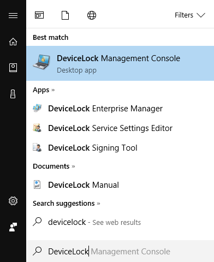Open the Devices tower icon in sidebar
The image size is (214, 262).
[13, 94]
